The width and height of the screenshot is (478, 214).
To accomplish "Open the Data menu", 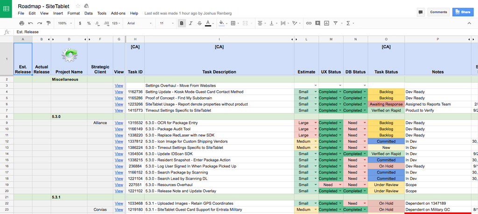I will tap(88, 13).
